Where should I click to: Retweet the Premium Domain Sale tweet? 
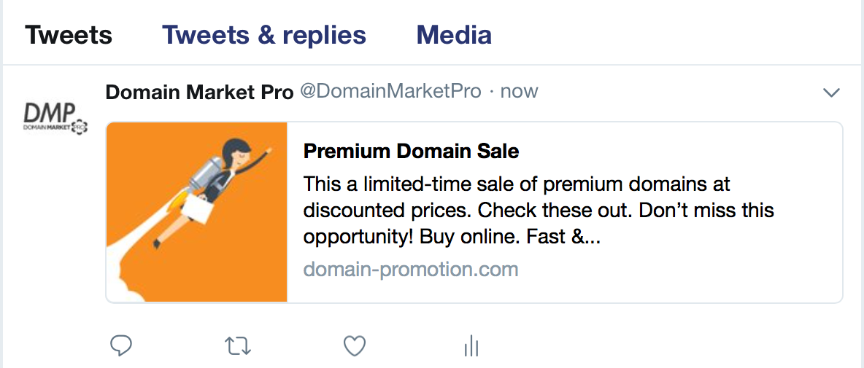[x=237, y=345]
